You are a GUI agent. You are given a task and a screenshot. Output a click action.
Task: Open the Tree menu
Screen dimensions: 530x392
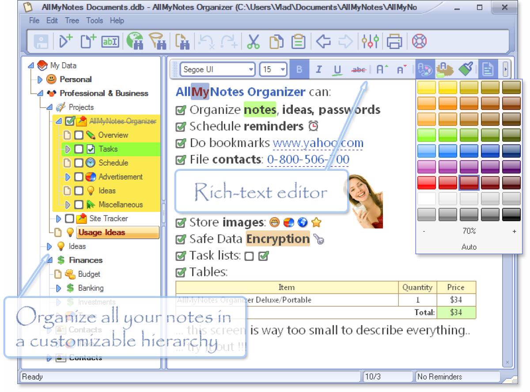pyautogui.click(x=72, y=21)
